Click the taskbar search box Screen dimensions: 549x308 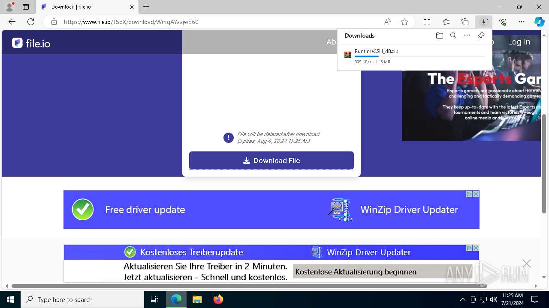point(82,299)
